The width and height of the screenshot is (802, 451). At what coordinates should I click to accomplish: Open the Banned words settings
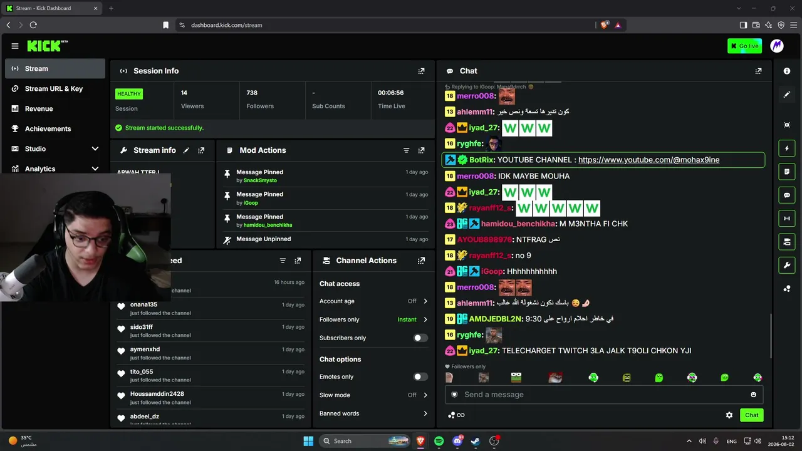373,413
